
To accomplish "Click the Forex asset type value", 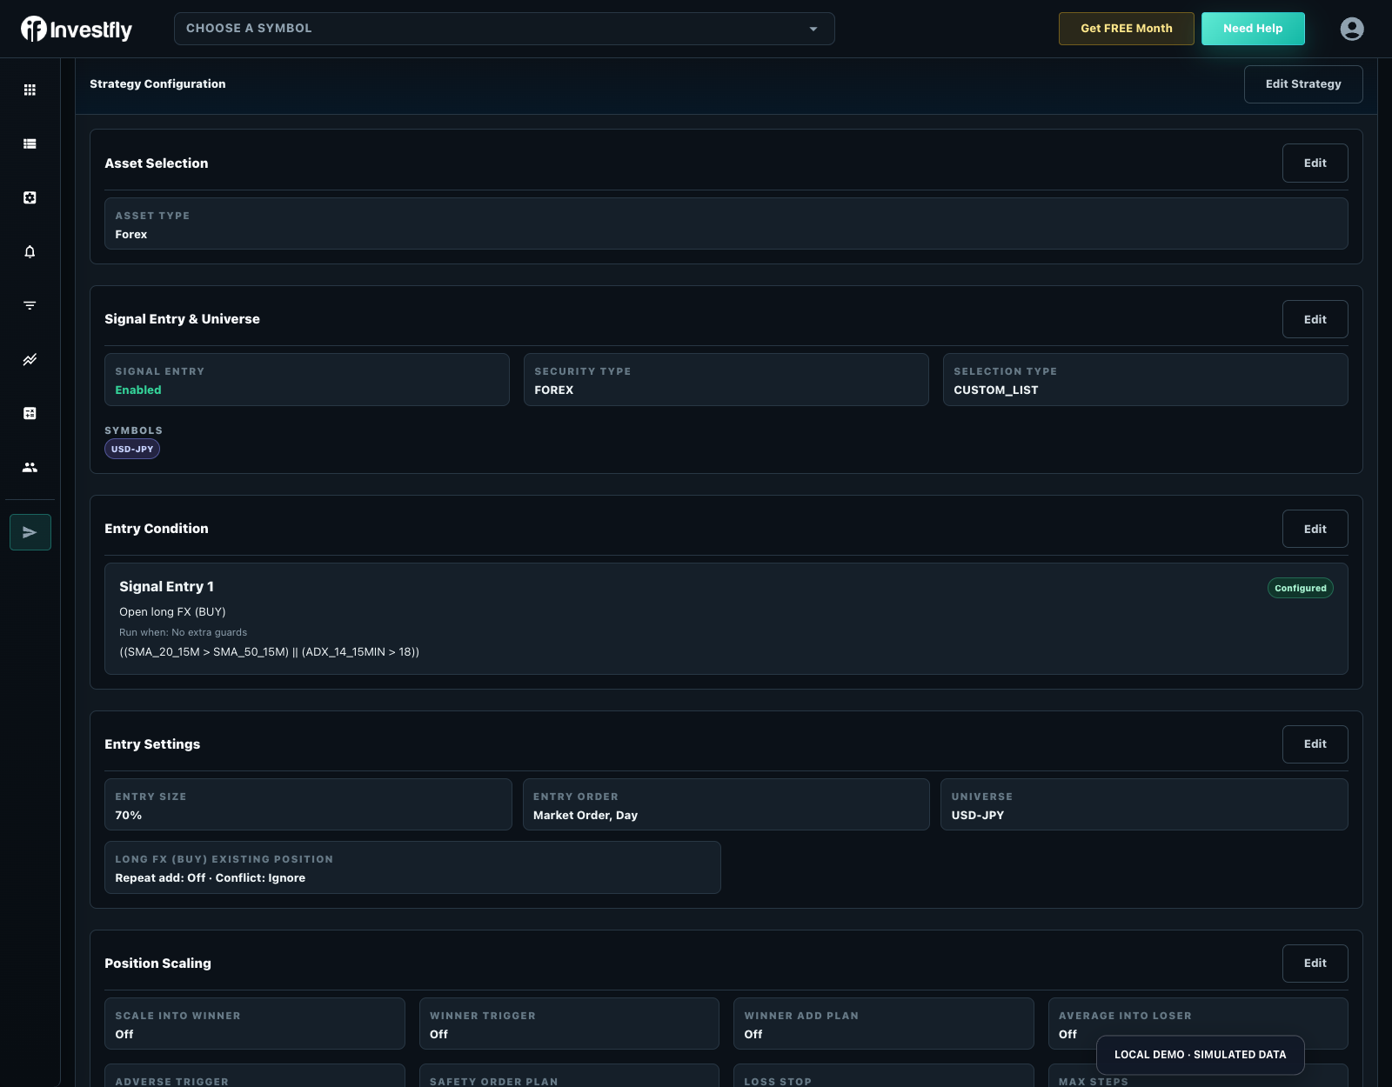I will tap(130, 235).
